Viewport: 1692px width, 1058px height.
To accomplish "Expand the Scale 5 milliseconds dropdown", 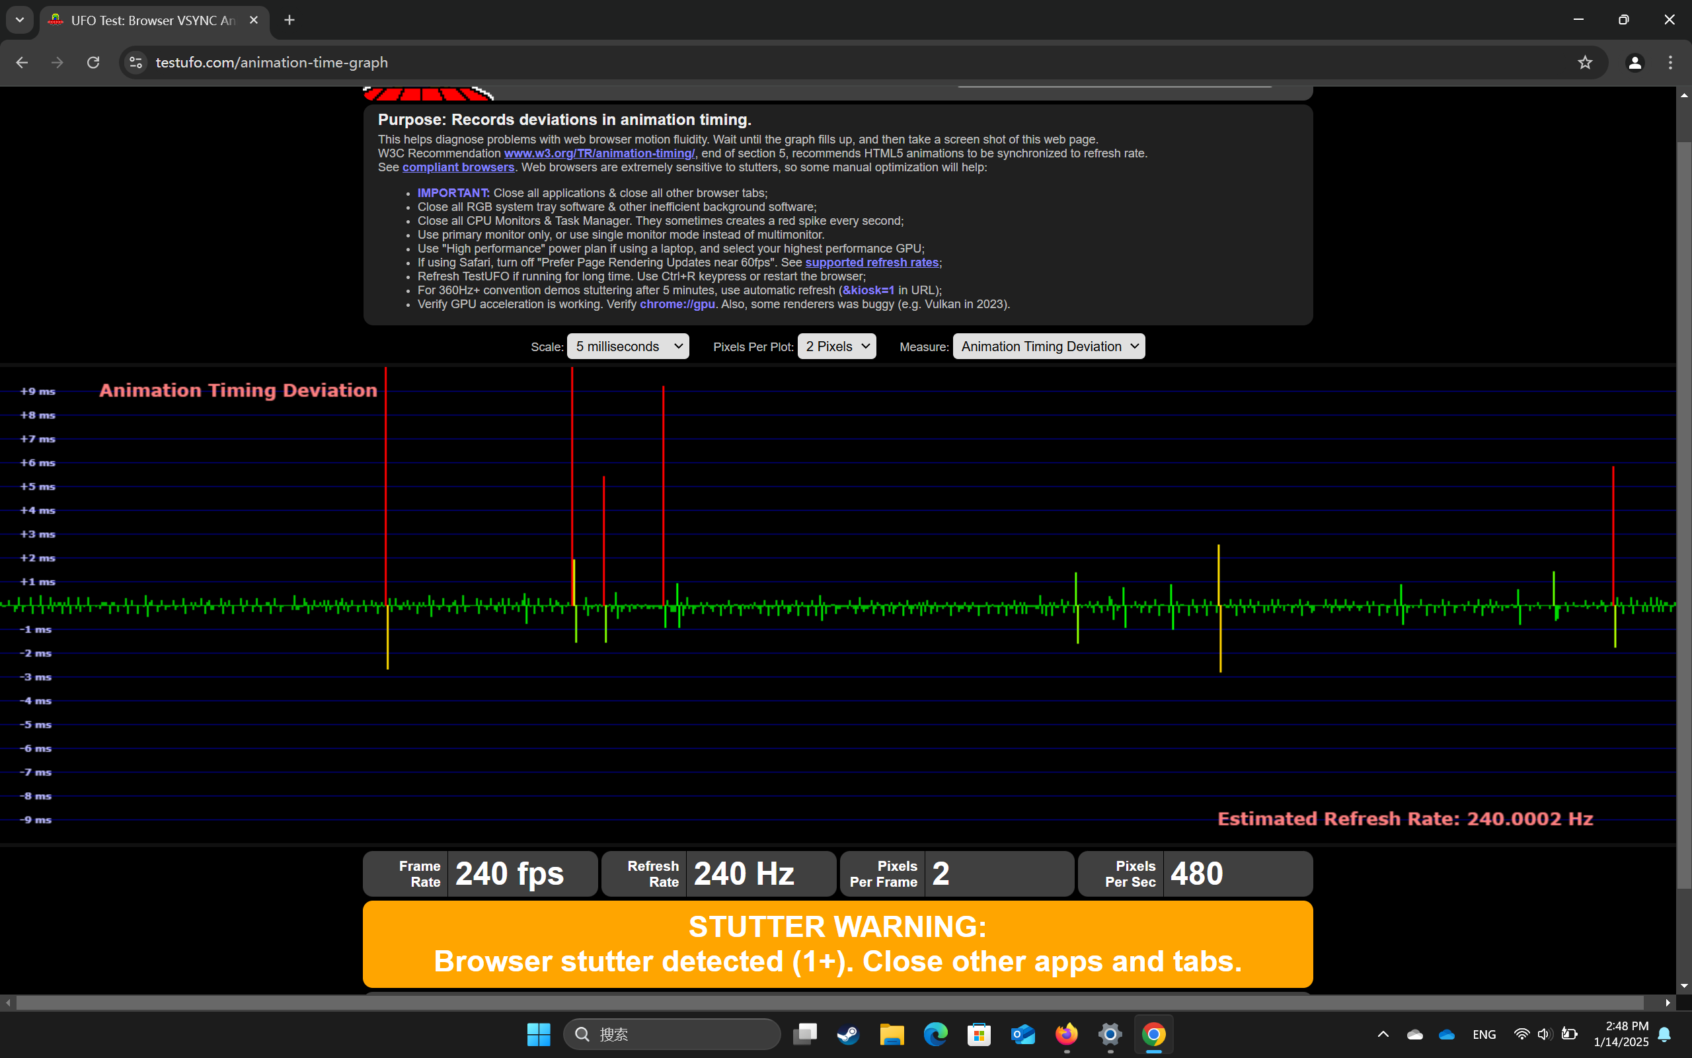I will pos(628,346).
